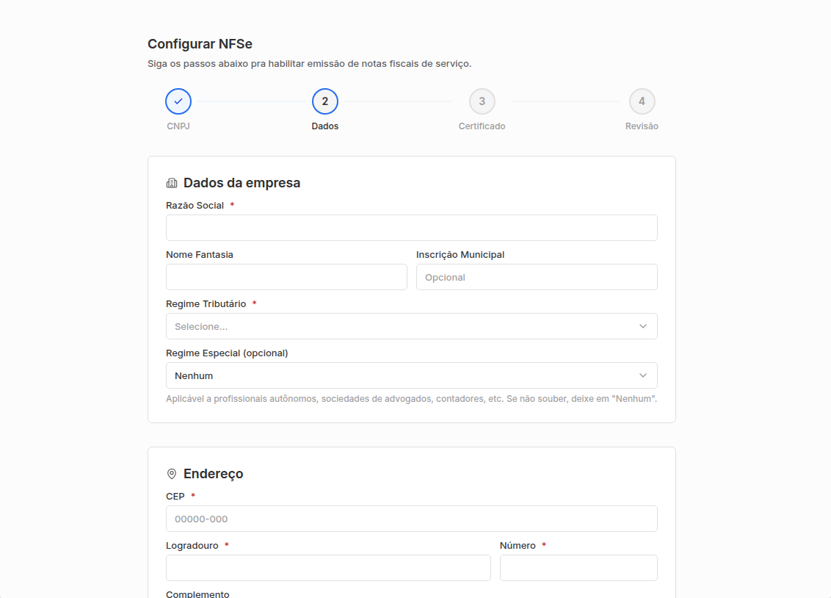The image size is (831, 598).
Task: Go to step 4 Revisão circle
Action: click(642, 101)
